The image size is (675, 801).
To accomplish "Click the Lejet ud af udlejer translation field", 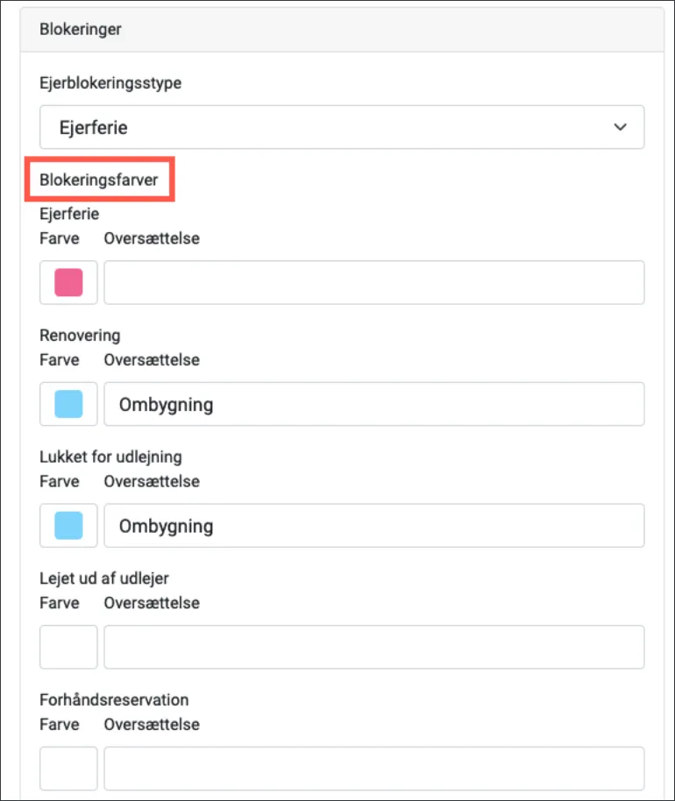I will (x=373, y=647).
